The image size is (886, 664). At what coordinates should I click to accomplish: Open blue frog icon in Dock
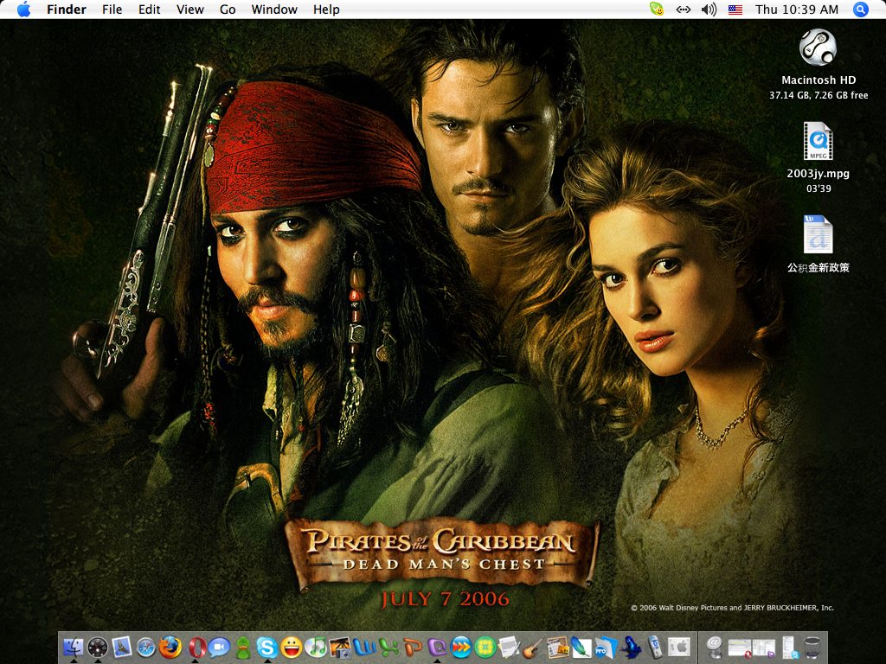click(630, 648)
